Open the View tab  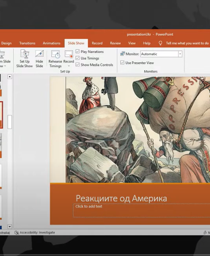[x=132, y=43]
